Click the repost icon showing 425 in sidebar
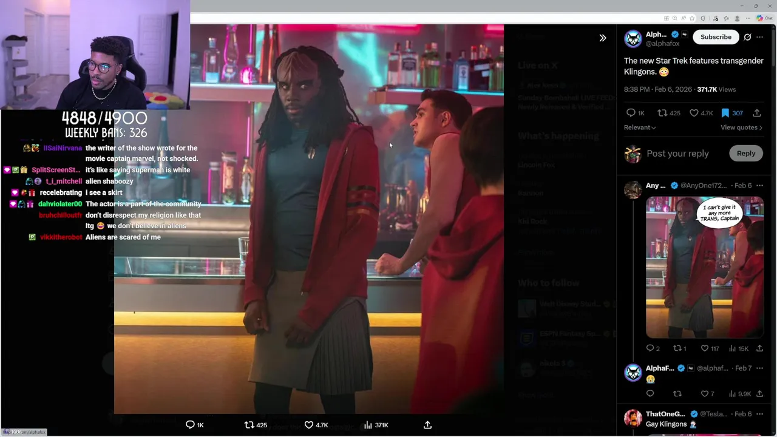777x437 pixels. [669, 113]
